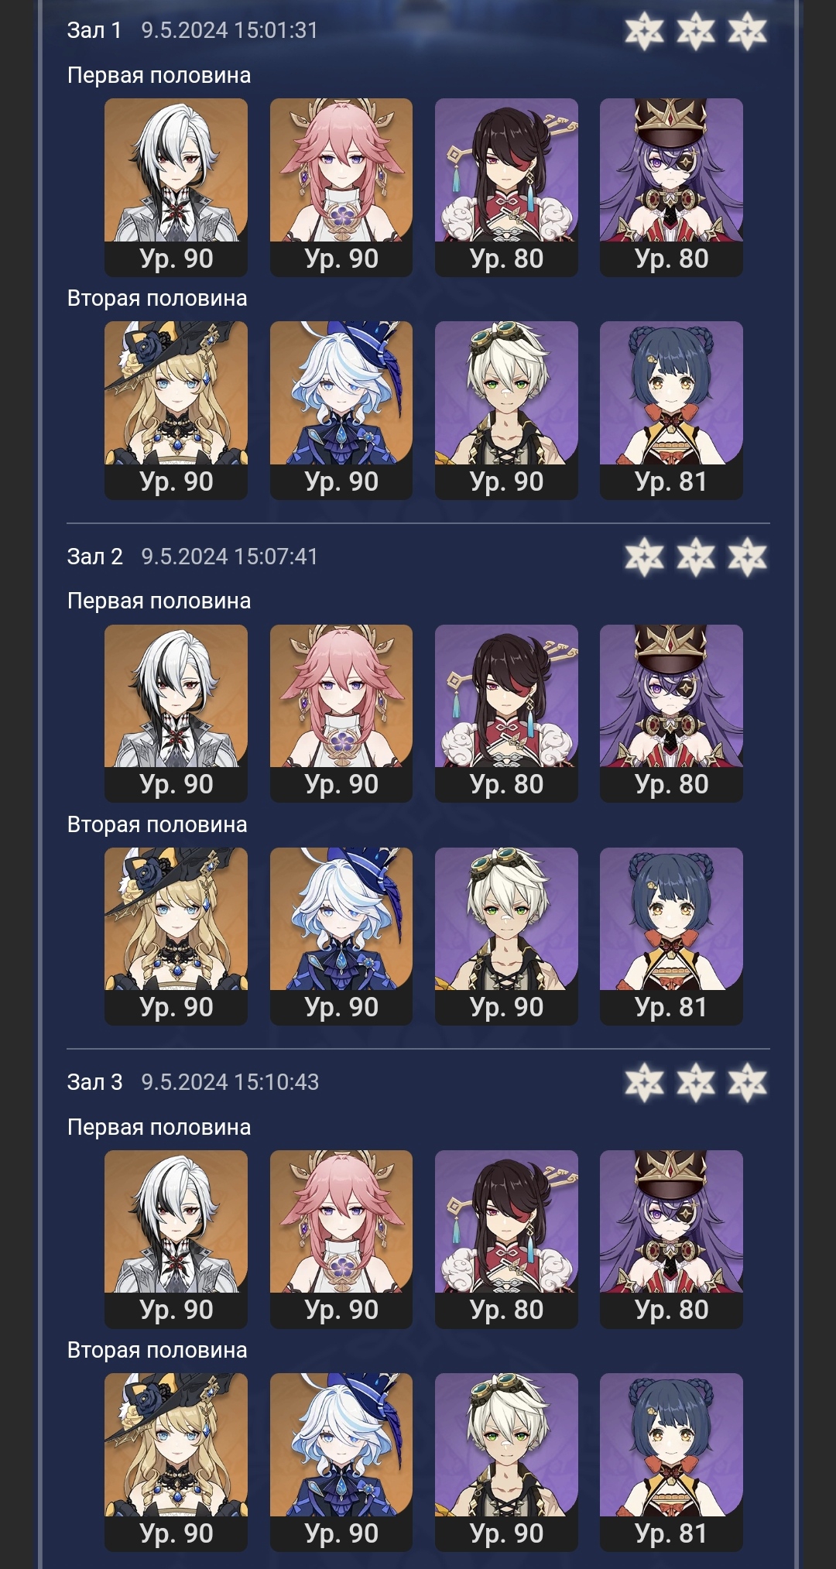The image size is (836, 1569).
Task: Click the last star icon of Зал 2
Action: coord(747,557)
